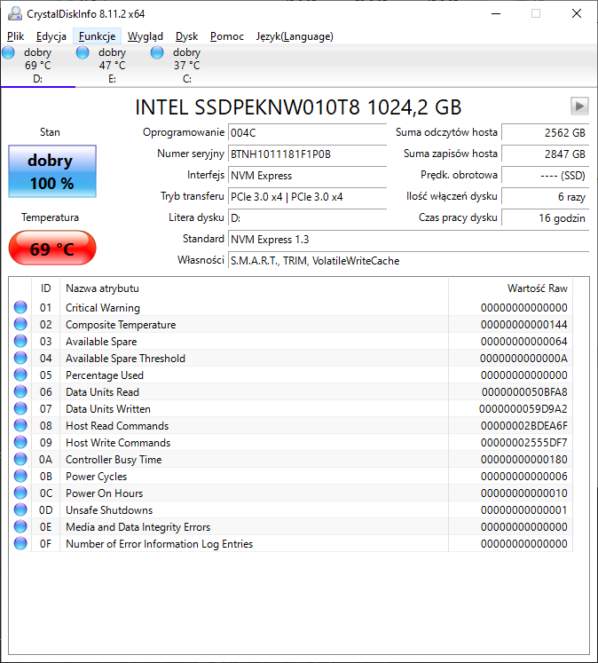The height and width of the screenshot is (663, 598).
Task: Select the C: drive 37 °C icon
Action: (157, 53)
